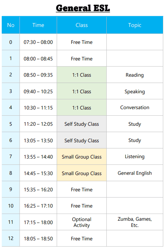Click Self Study Class at 13:05
The height and width of the screenshot is (249, 165).
click(x=81, y=140)
